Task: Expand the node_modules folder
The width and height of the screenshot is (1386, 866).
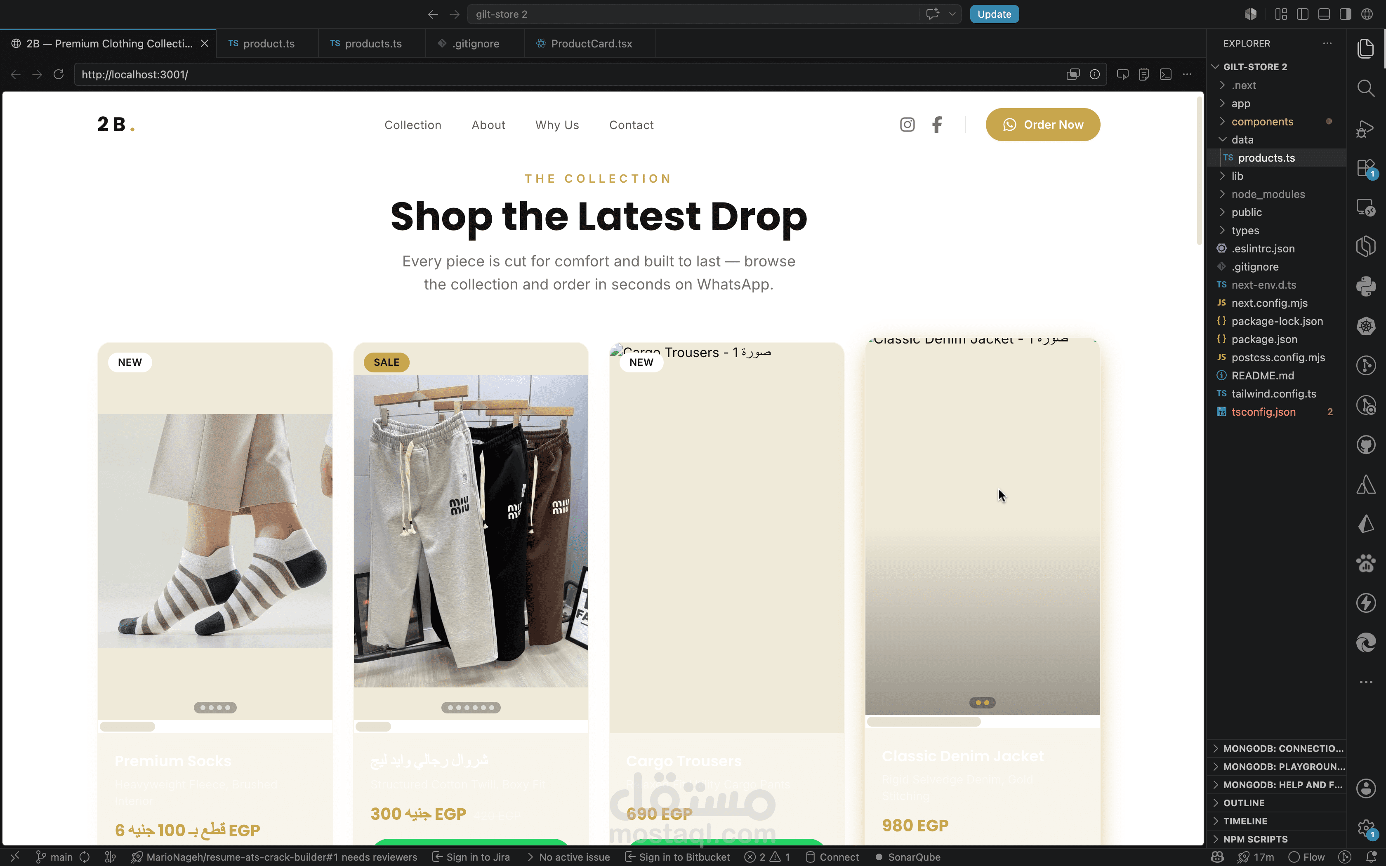Action: [1277, 194]
